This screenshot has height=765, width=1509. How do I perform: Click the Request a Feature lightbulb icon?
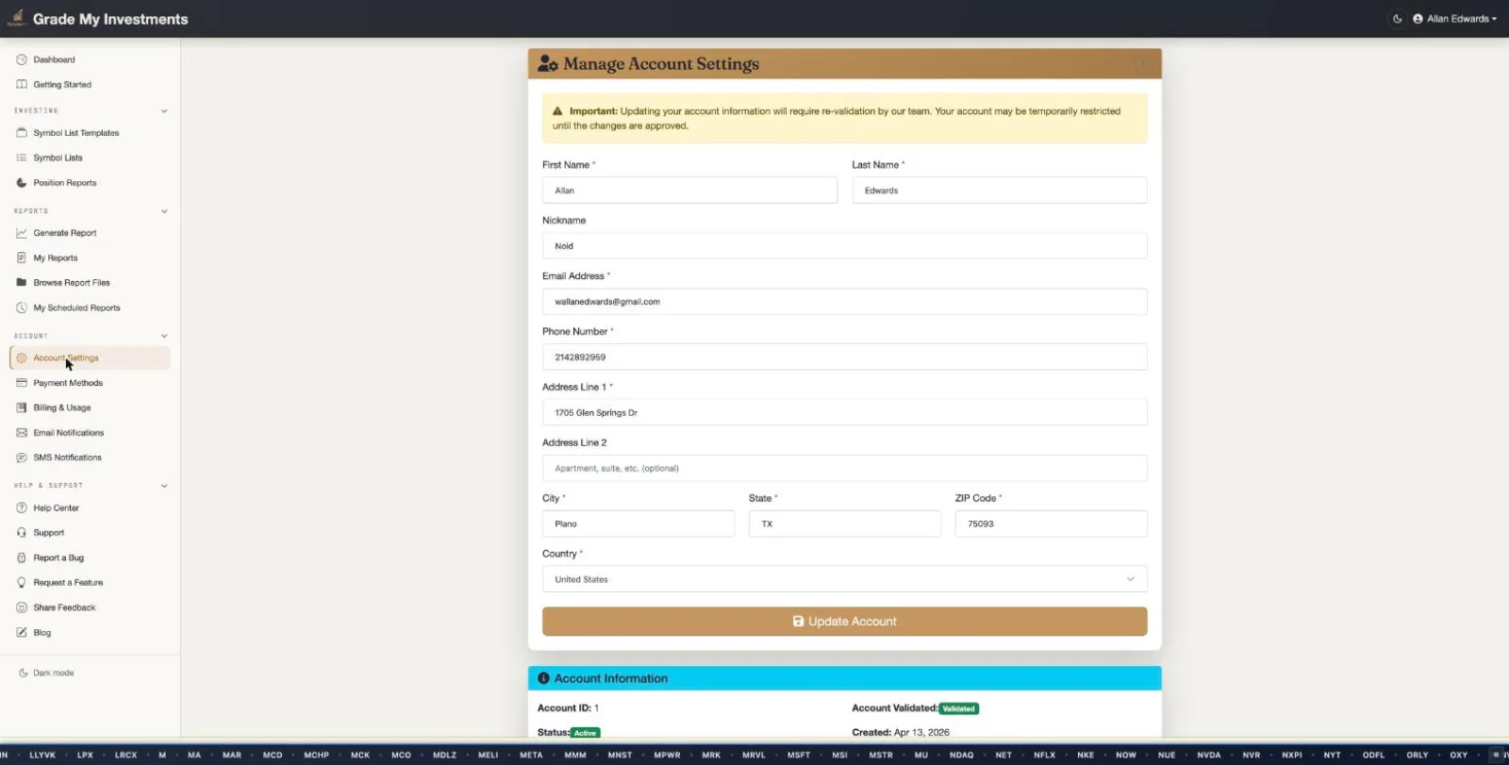pyautogui.click(x=22, y=583)
